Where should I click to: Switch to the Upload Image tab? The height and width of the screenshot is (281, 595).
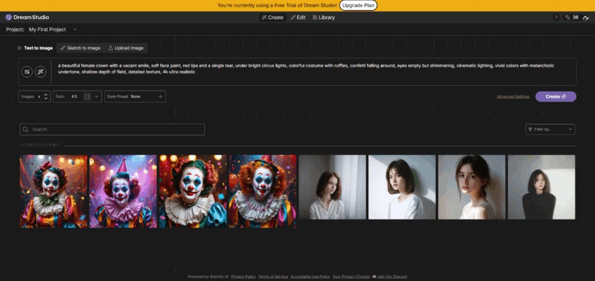126,48
